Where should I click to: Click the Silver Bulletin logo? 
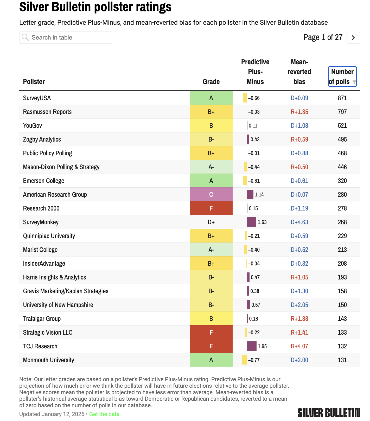point(329,413)
